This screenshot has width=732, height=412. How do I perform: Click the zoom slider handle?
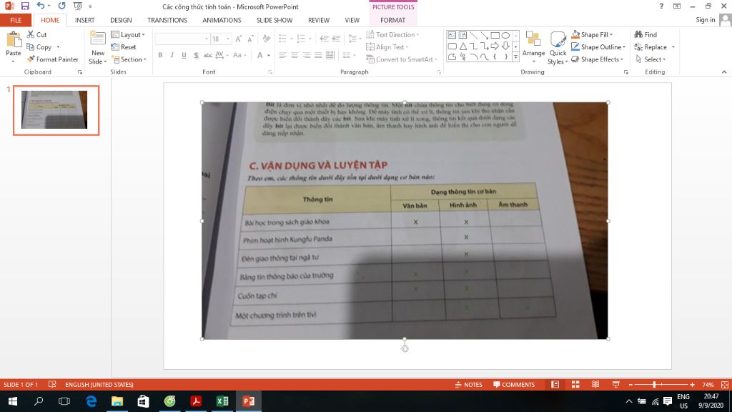click(655, 384)
